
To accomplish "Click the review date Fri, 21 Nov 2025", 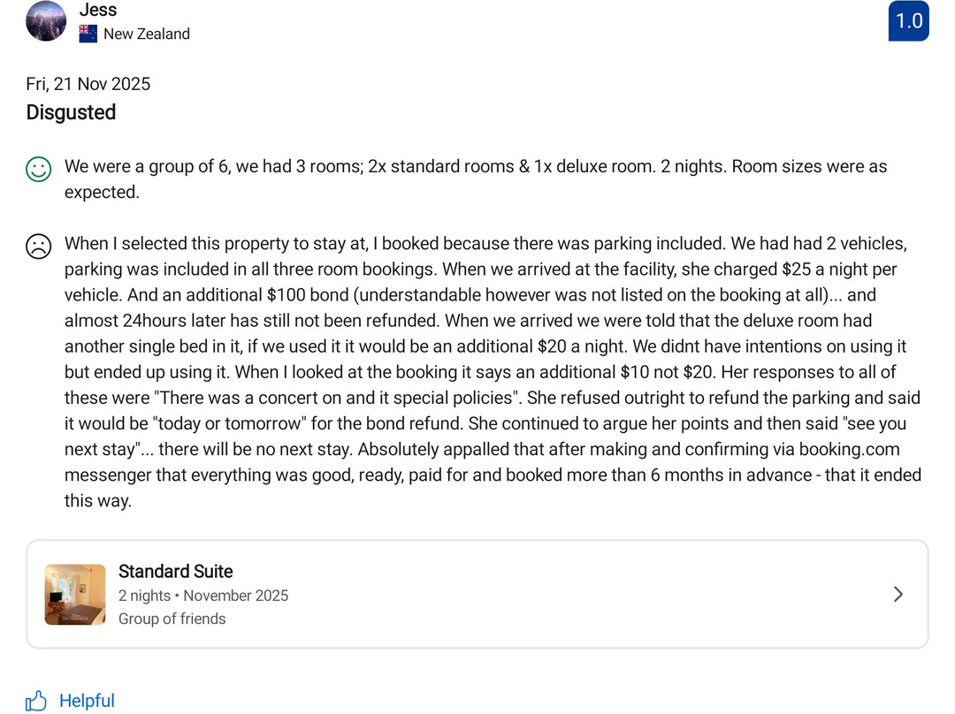I will pyautogui.click(x=88, y=84).
